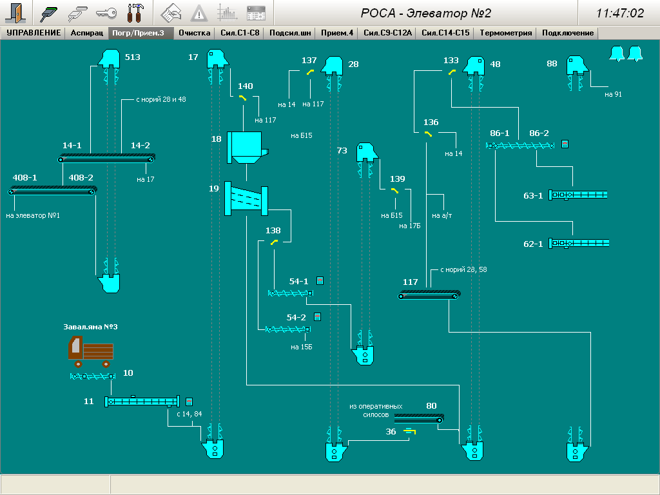Screen dimensions: 660x495
Task: Open control panel icon beside conveyor 54-1
Action: pos(320,281)
